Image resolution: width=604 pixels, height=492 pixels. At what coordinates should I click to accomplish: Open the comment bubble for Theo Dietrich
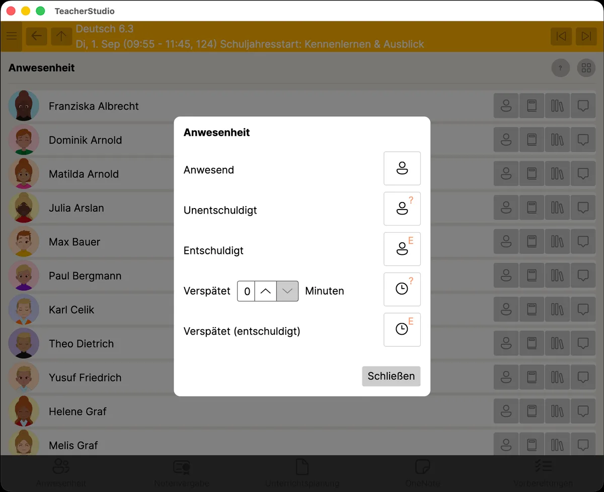click(583, 343)
